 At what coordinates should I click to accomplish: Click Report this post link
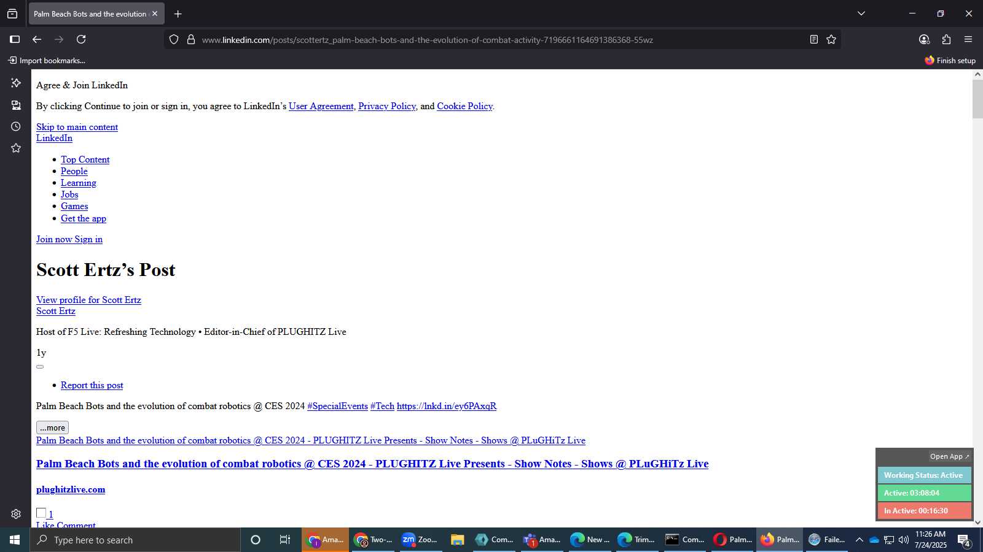pos(92,385)
